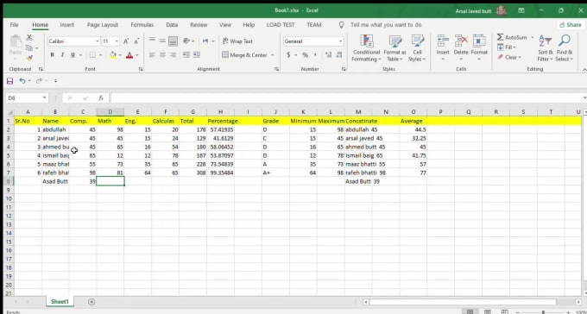
Task: Click the Paste clipboard icon
Action: click(x=16, y=41)
